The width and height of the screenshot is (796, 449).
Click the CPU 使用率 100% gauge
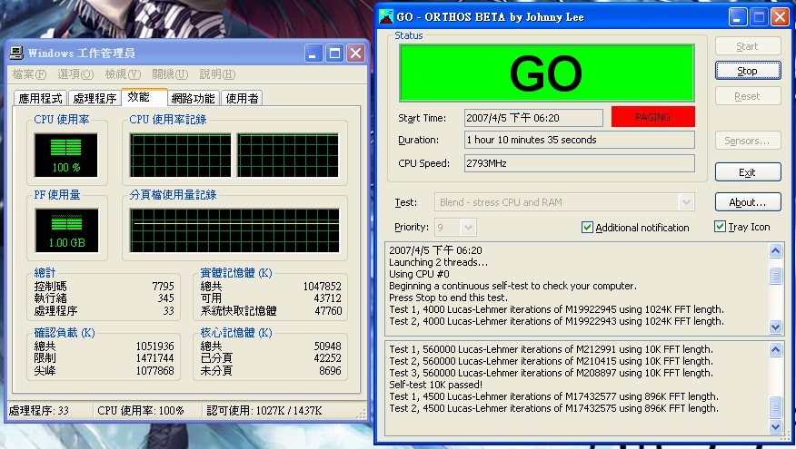pos(66,155)
